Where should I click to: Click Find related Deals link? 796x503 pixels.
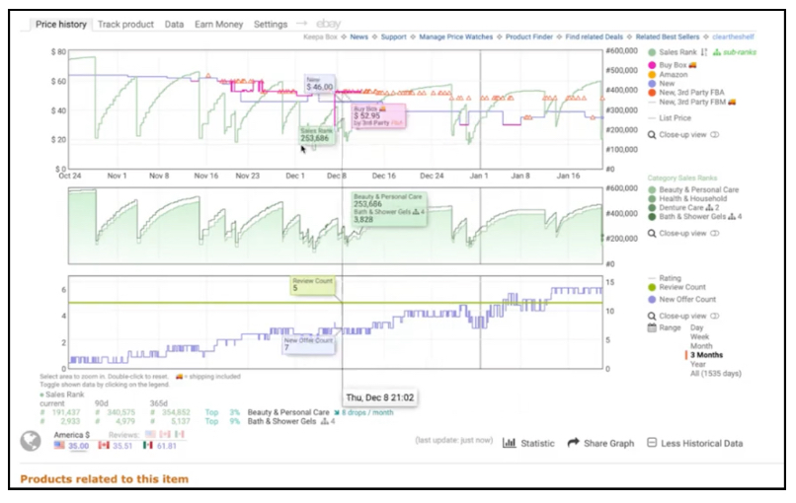(594, 37)
